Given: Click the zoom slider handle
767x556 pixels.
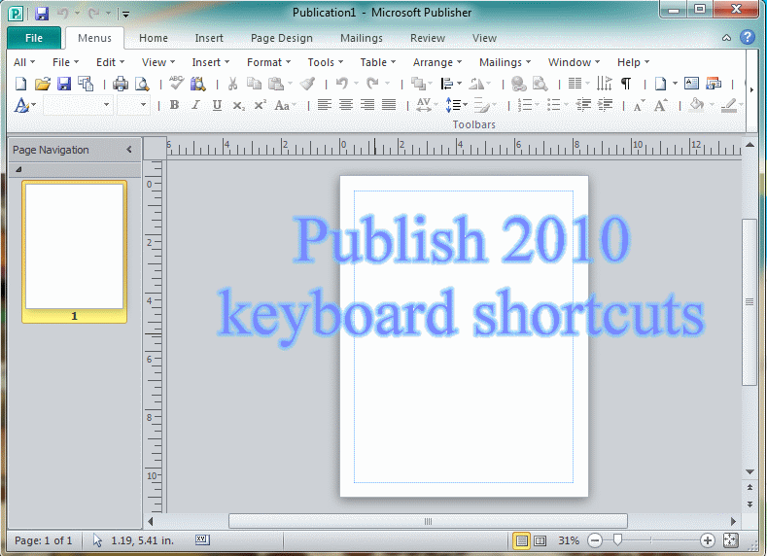Looking at the screenshot, I should tap(617, 539).
